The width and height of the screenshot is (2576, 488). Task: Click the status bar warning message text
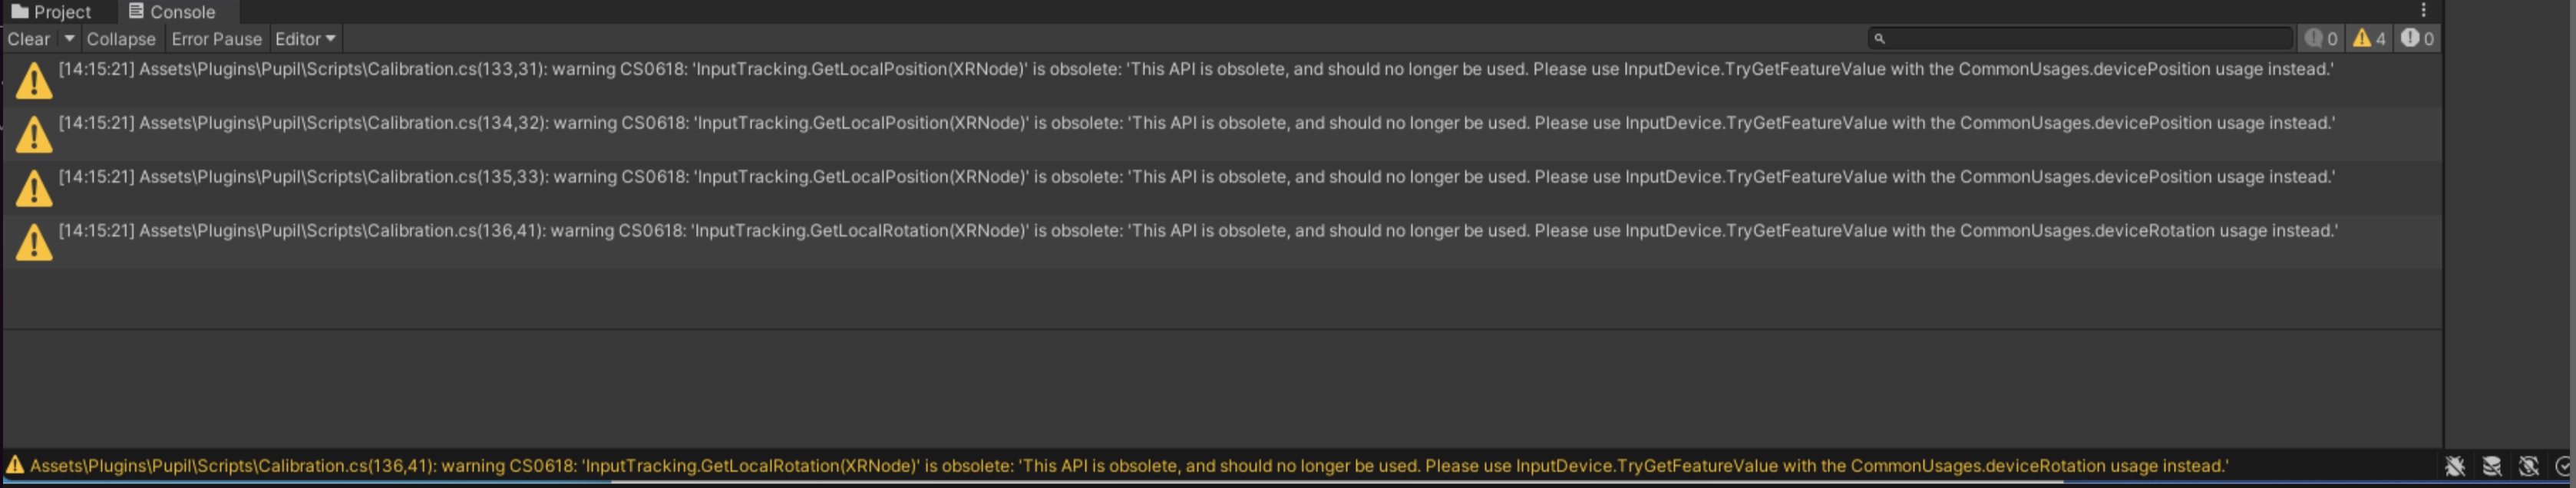(1128, 466)
